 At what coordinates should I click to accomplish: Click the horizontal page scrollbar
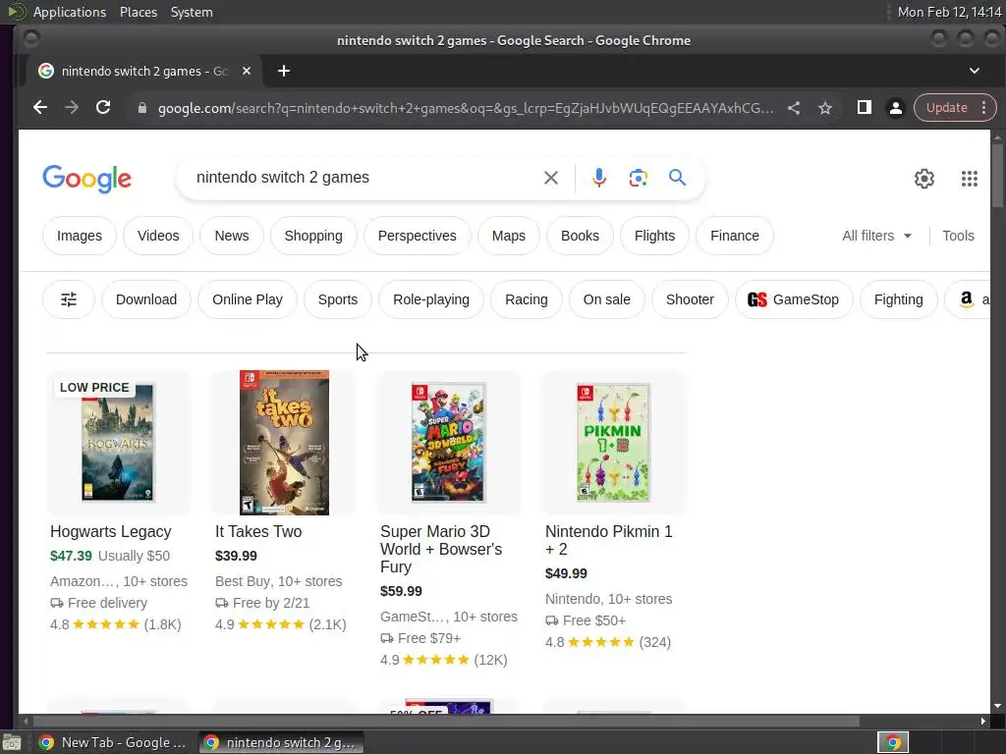click(x=446, y=722)
